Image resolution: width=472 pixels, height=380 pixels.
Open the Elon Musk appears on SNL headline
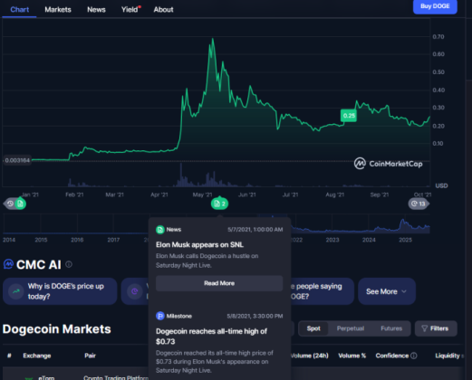click(199, 244)
